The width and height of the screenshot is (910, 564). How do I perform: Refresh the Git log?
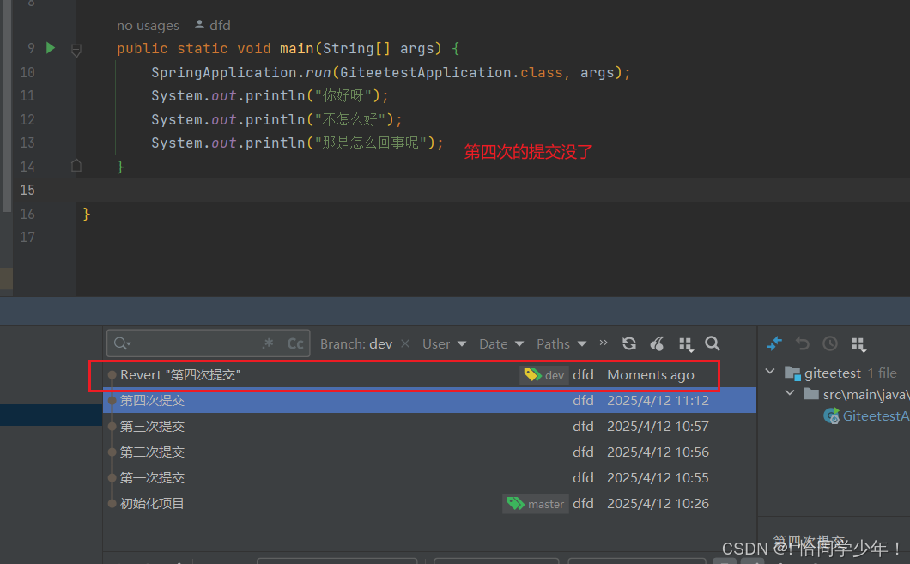click(x=629, y=343)
